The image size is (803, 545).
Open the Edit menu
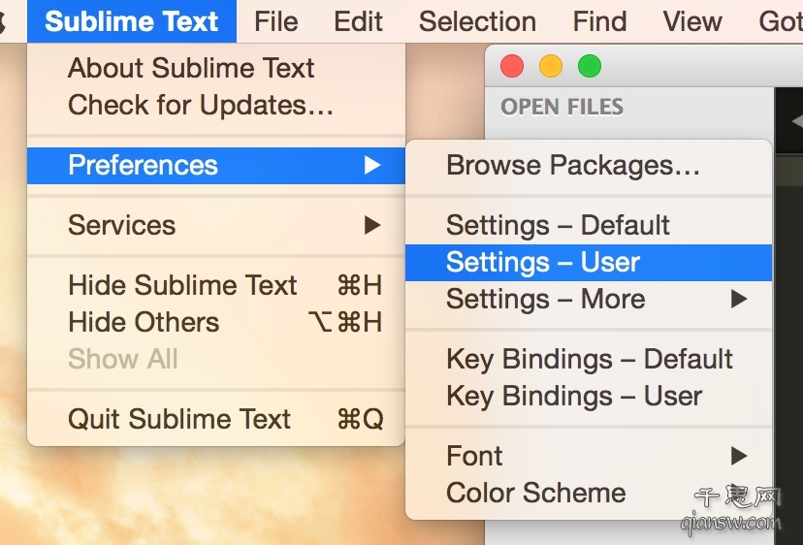[359, 21]
